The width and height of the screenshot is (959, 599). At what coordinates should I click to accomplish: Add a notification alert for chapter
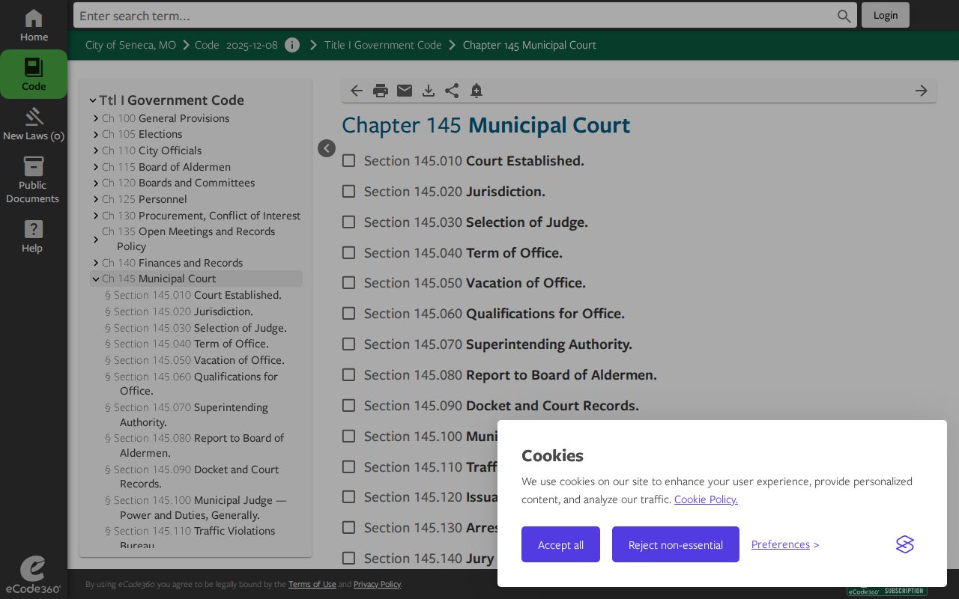click(x=476, y=91)
